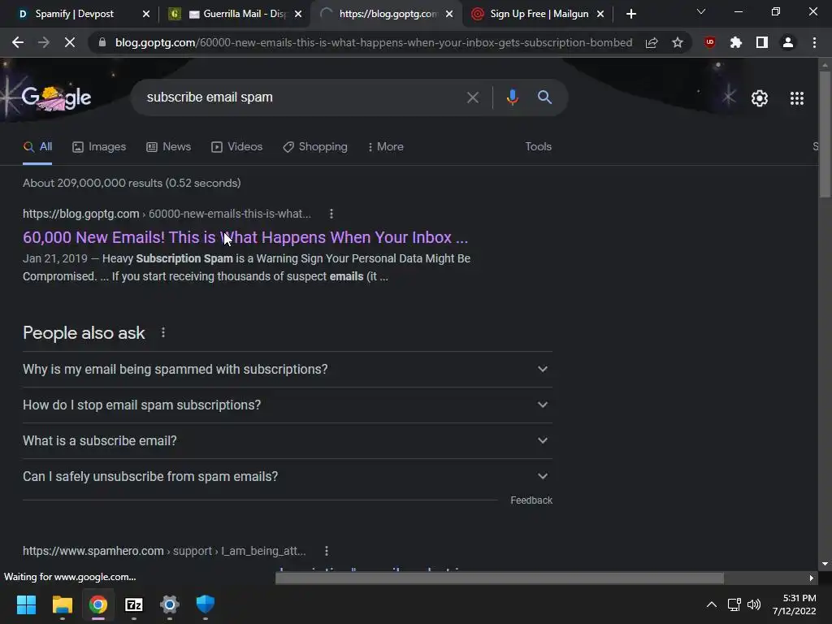Screen dimensions: 832x624
Task: Open Google quick settings gear
Action: pos(760,98)
